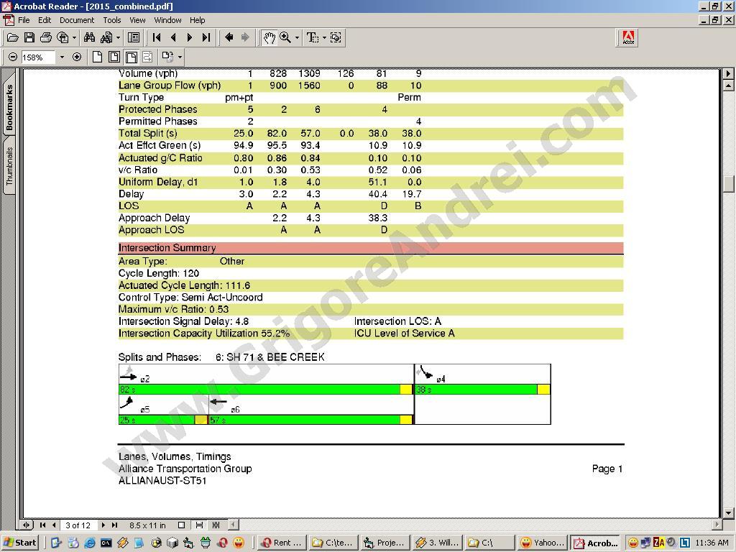Screen dimensions: 736x552
Task: Expand the Text Select tool dropdown arrow
Action: (324, 38)
